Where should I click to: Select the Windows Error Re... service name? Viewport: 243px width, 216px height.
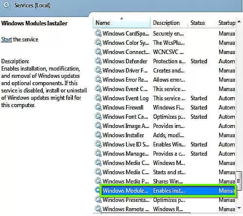coord(125,80)
